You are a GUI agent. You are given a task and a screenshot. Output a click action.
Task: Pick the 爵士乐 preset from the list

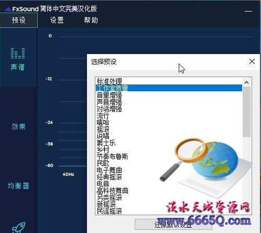click(x=169, y=143)
